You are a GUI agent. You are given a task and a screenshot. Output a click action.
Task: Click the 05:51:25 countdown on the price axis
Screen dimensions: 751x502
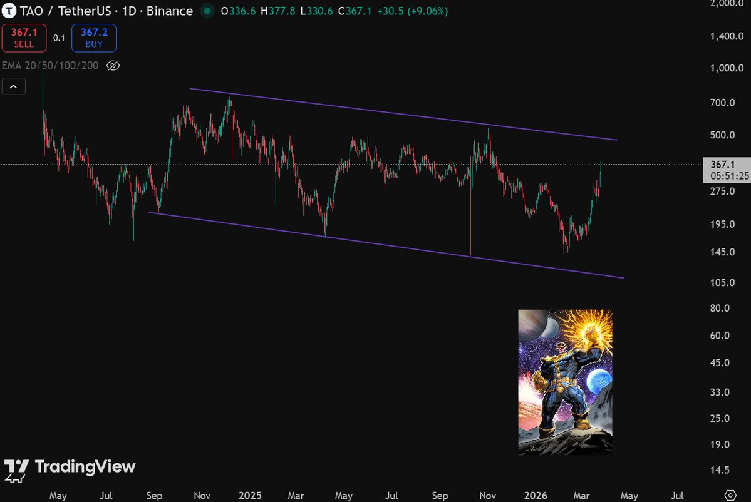coord(730,176)
